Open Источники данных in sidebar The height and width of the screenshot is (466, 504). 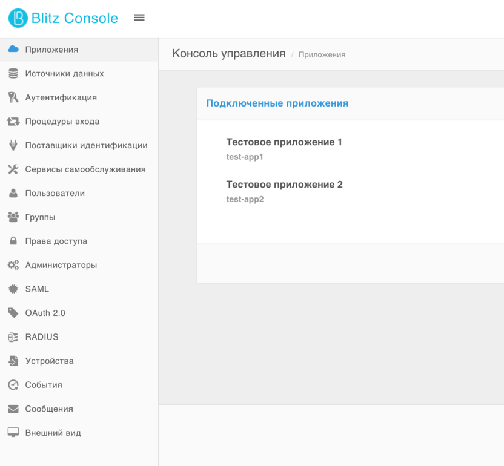pos(79,74)
